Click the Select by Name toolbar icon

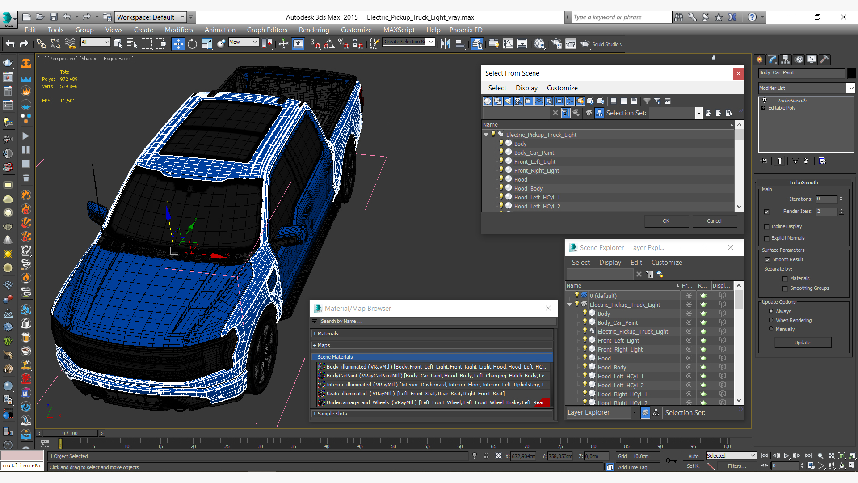click(x=132, y=44)
